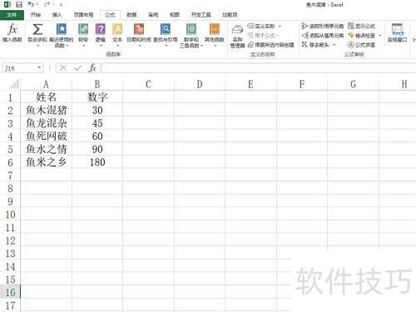Screen dimensions: 416x312
Task: Switch to the Home (开始) tab
Action: coord(36,15)
